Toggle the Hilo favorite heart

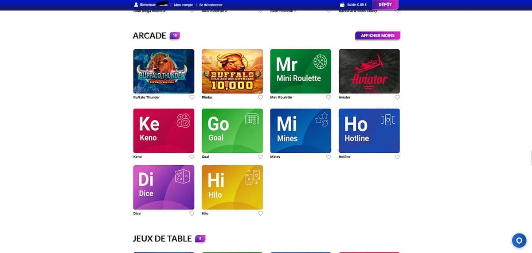point(261,214)
